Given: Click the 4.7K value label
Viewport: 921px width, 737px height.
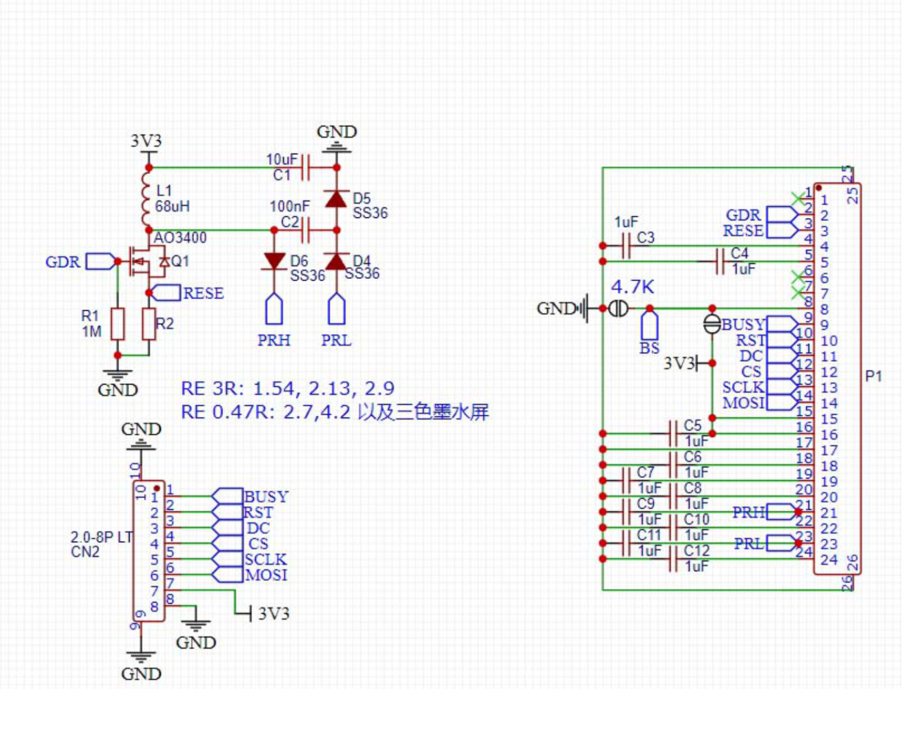Looking at the screenshot, I should click(632, 287).
